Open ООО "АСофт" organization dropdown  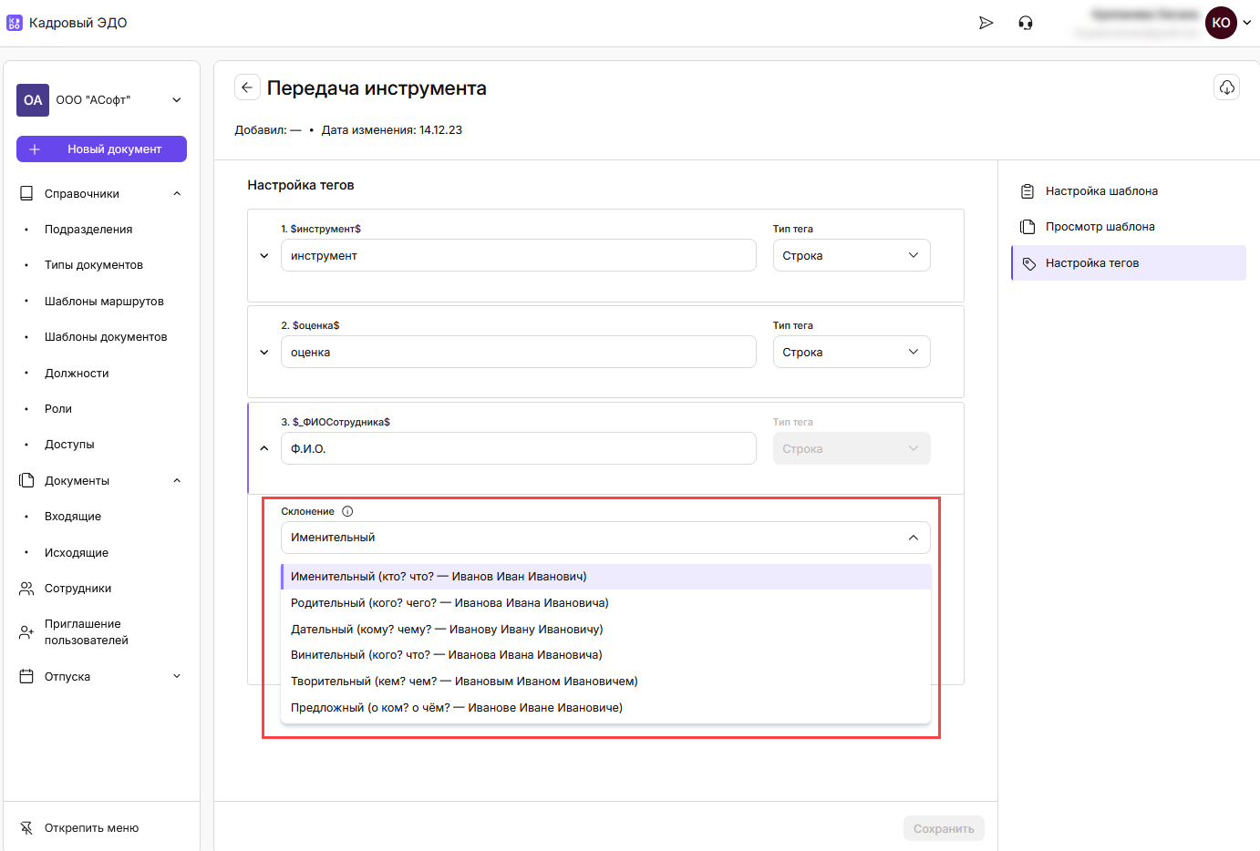177,100
